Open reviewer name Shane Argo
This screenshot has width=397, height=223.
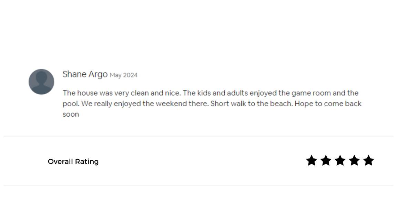coord(85,74)
